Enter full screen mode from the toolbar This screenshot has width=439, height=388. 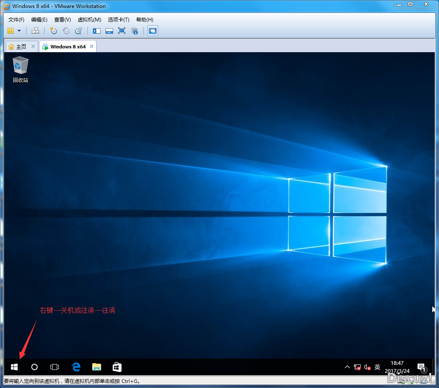click(x=122, y=31)
